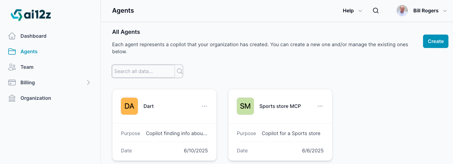This screenshot has height=164, width=453.
Task: Open the Bill Rogers account dropdown
Action: point(422,11)
